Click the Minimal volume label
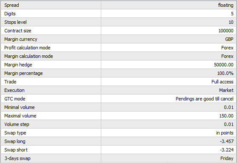Screen dimensions: 237x163 point(20,107)
